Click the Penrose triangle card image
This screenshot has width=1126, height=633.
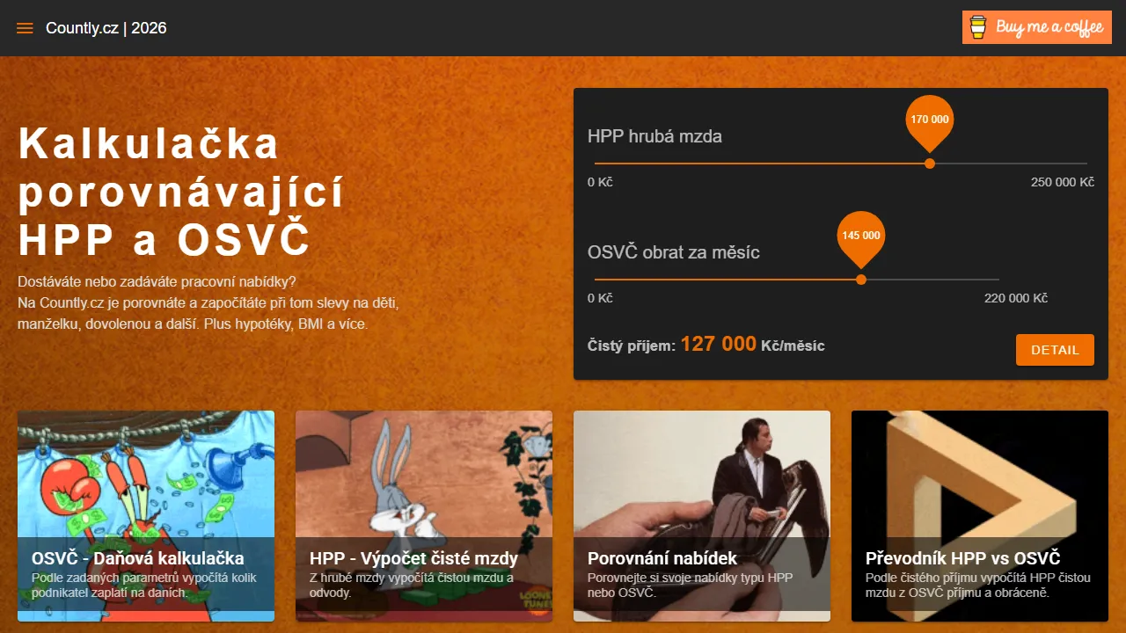point(980,475)
